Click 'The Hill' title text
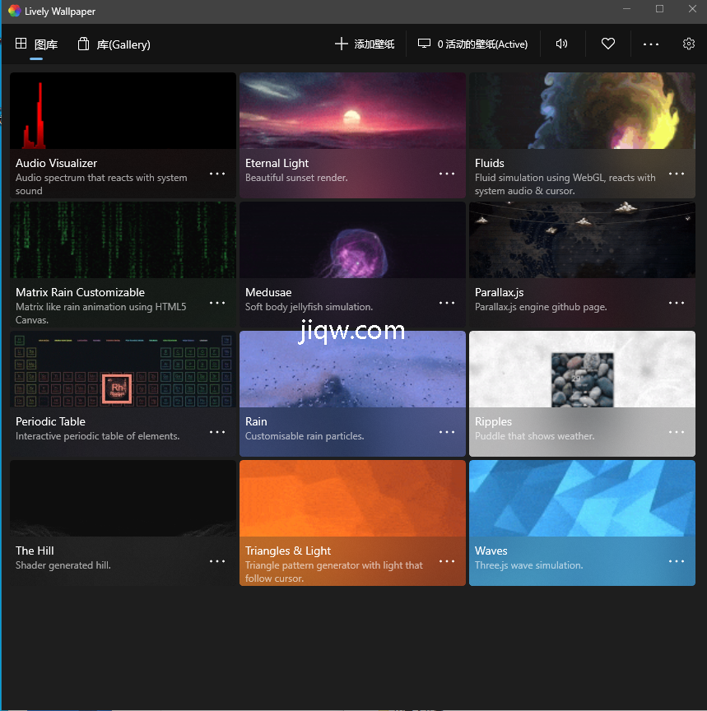This screenshot has width=707, height=711. [35, 551]
